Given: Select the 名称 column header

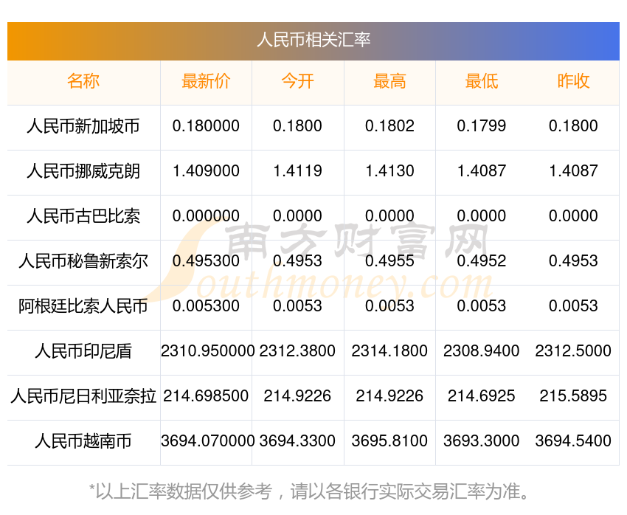Looking at the screenshot, I should tap(83, 81).
